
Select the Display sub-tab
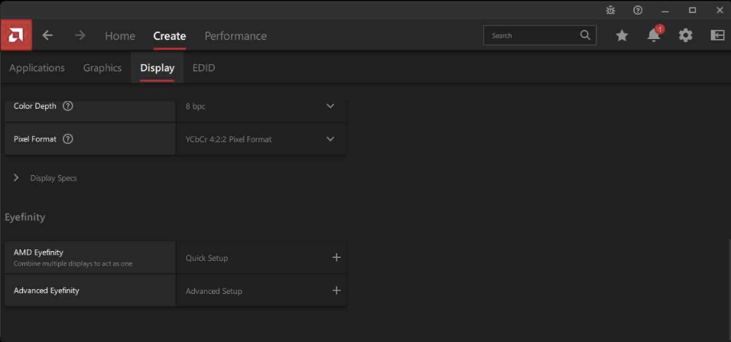[157, 68]
